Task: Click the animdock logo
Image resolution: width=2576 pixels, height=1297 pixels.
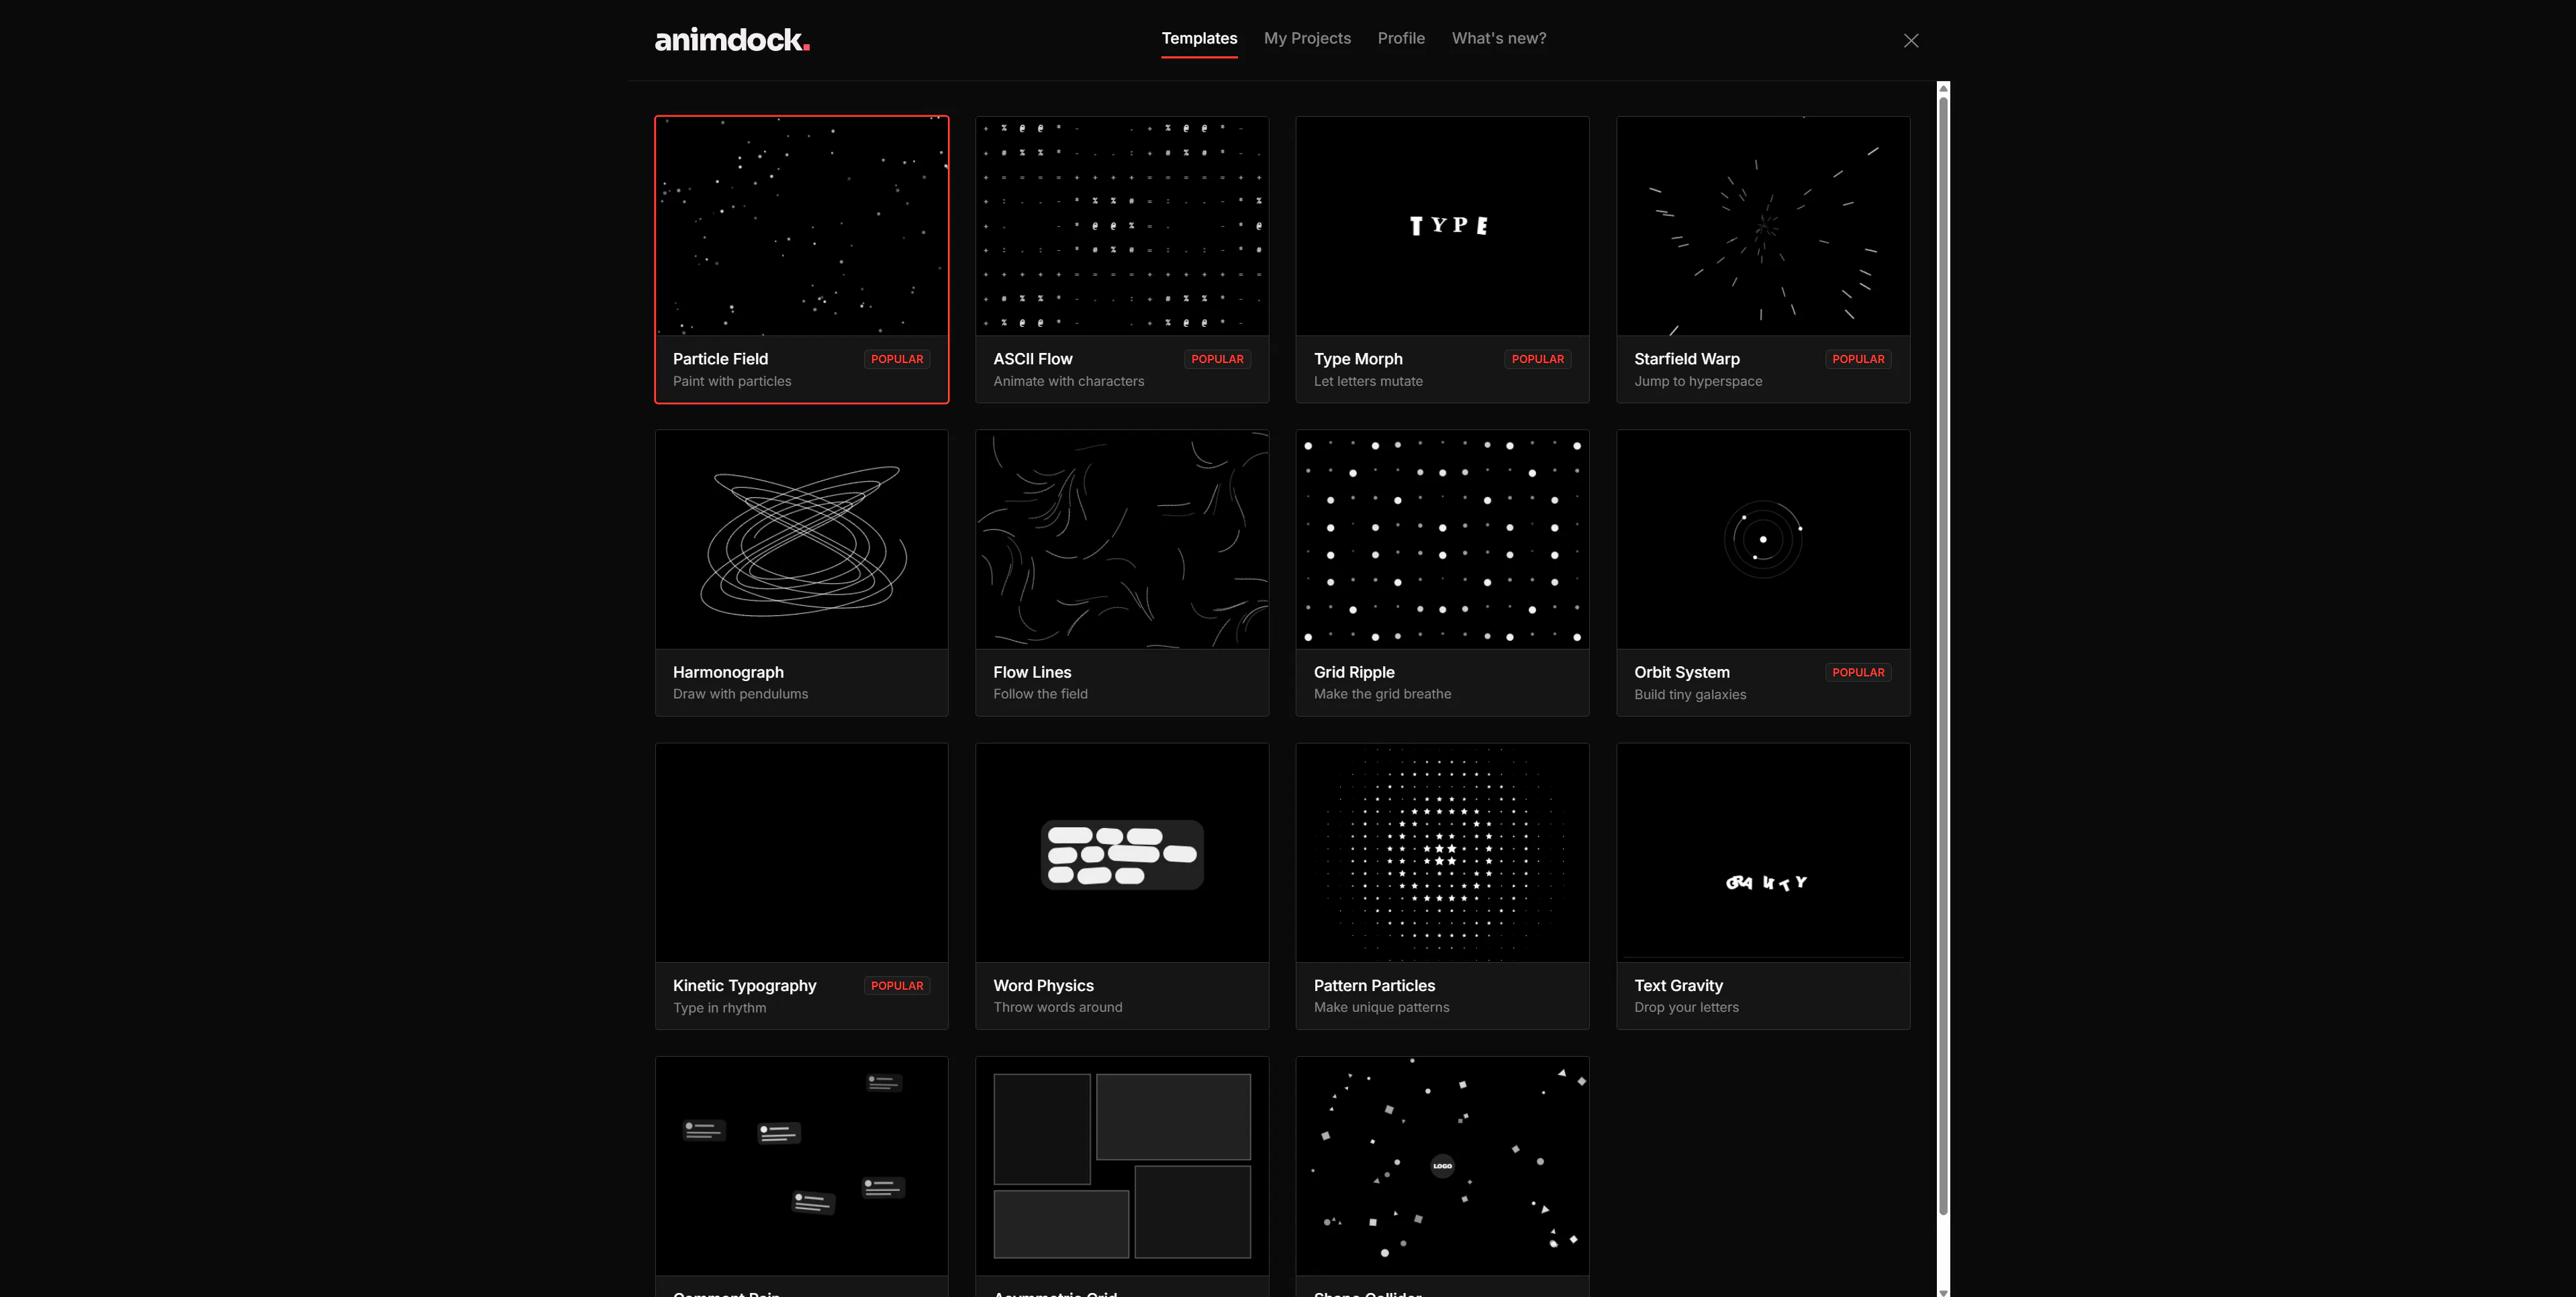Action: coord(732,40)
